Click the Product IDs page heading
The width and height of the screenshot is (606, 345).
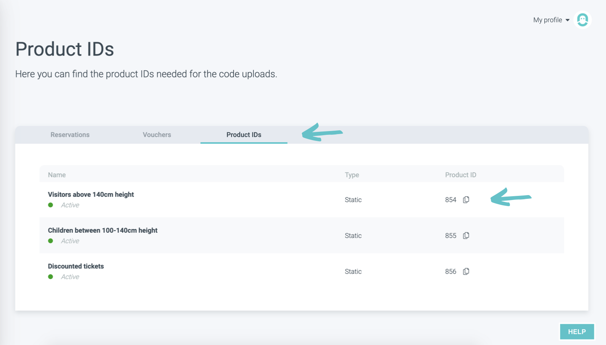65,49
